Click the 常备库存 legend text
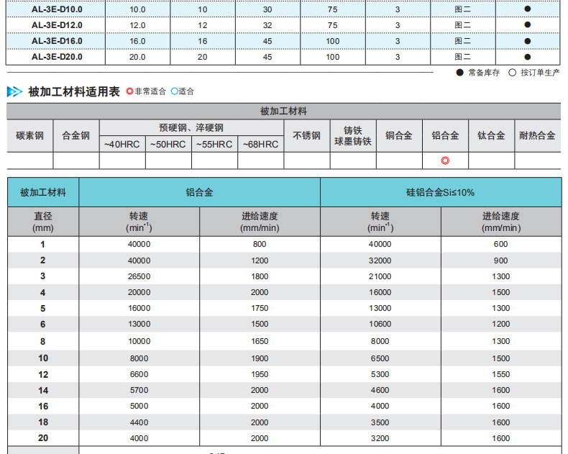This screenshot has width=568, height=454. 484,73
